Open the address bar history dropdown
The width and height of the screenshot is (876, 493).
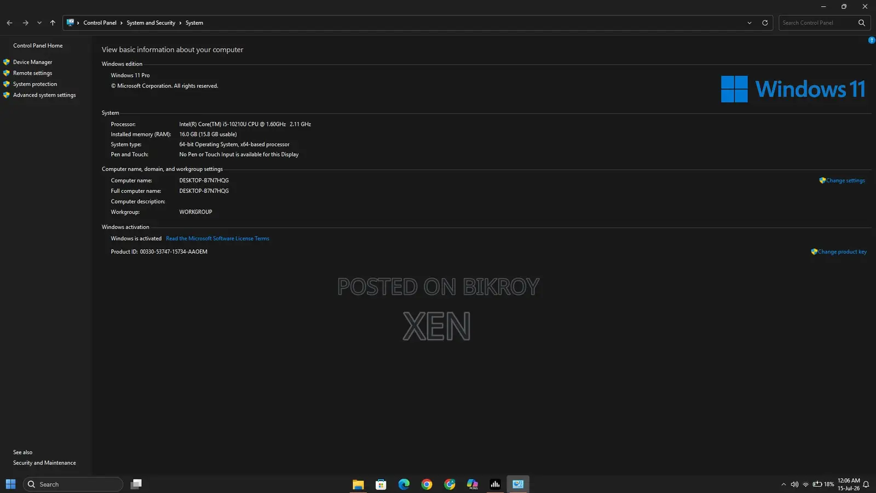[750, 23]
